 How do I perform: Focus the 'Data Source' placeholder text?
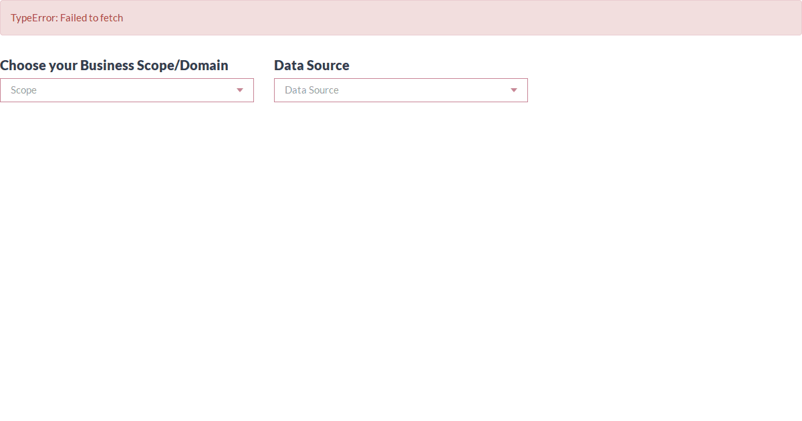(311, 90)
